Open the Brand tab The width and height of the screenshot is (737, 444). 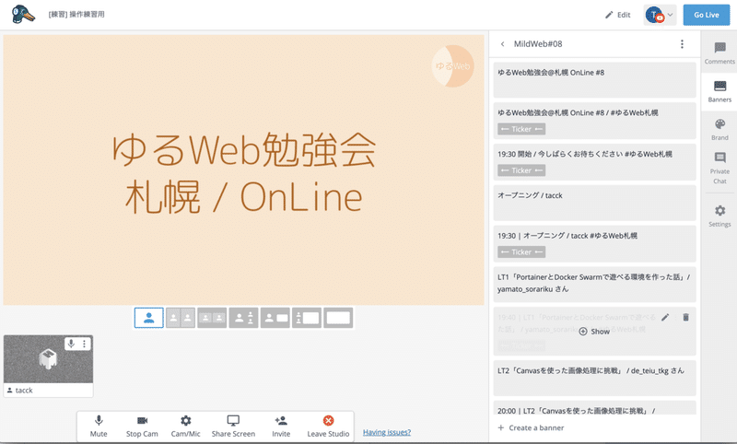tap(719, 130)
